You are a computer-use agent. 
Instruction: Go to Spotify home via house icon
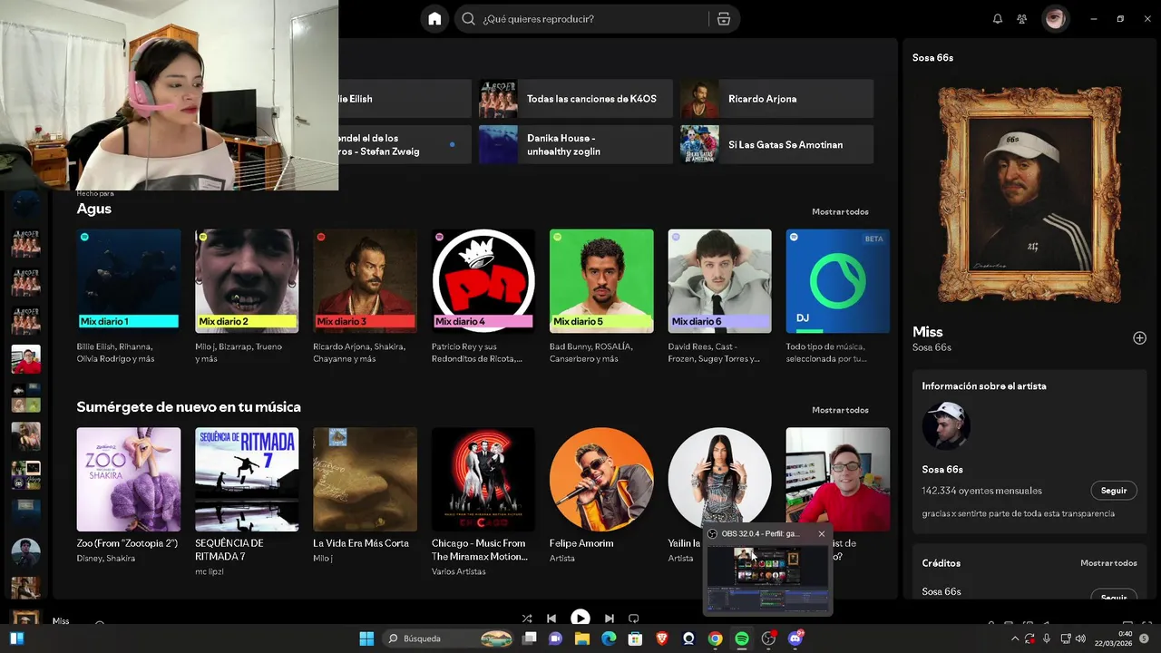[434, 19]
